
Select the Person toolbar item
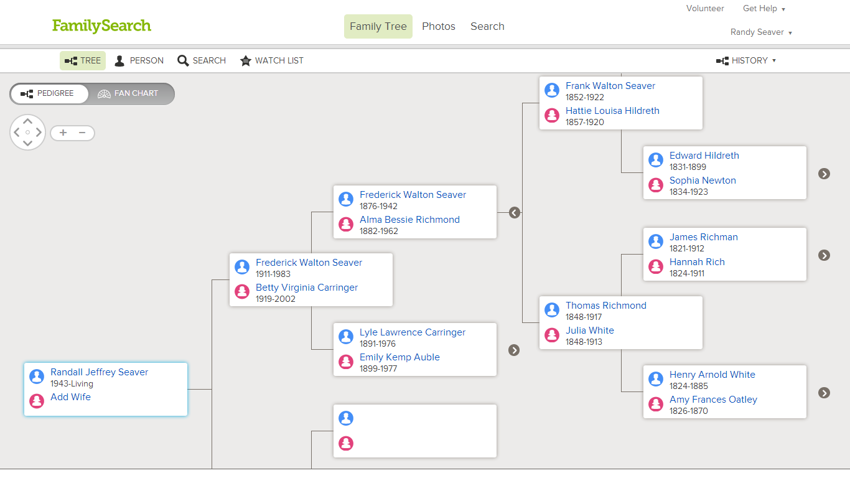[139, 60]
